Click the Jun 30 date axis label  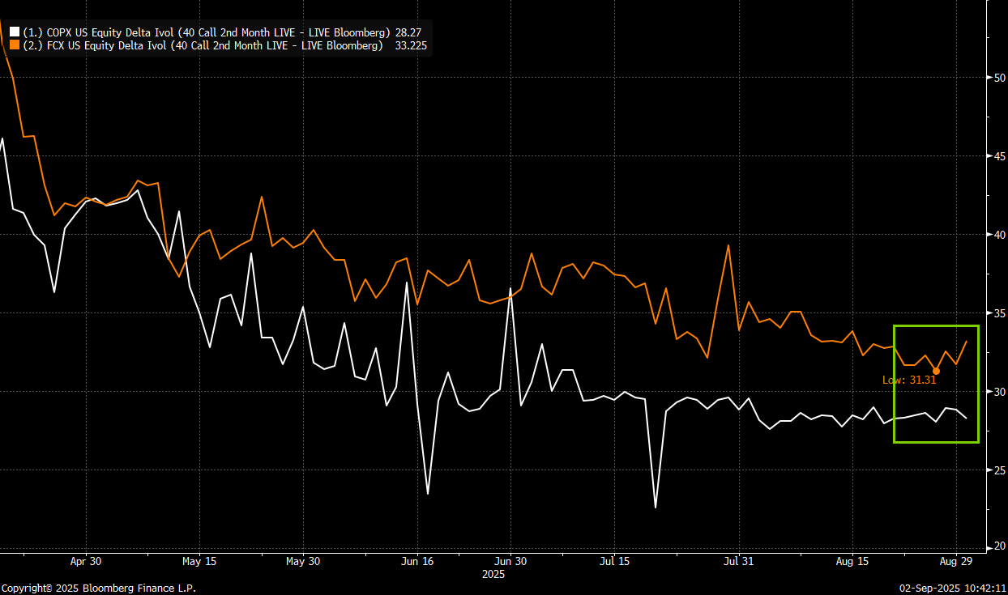coord(510,561)
